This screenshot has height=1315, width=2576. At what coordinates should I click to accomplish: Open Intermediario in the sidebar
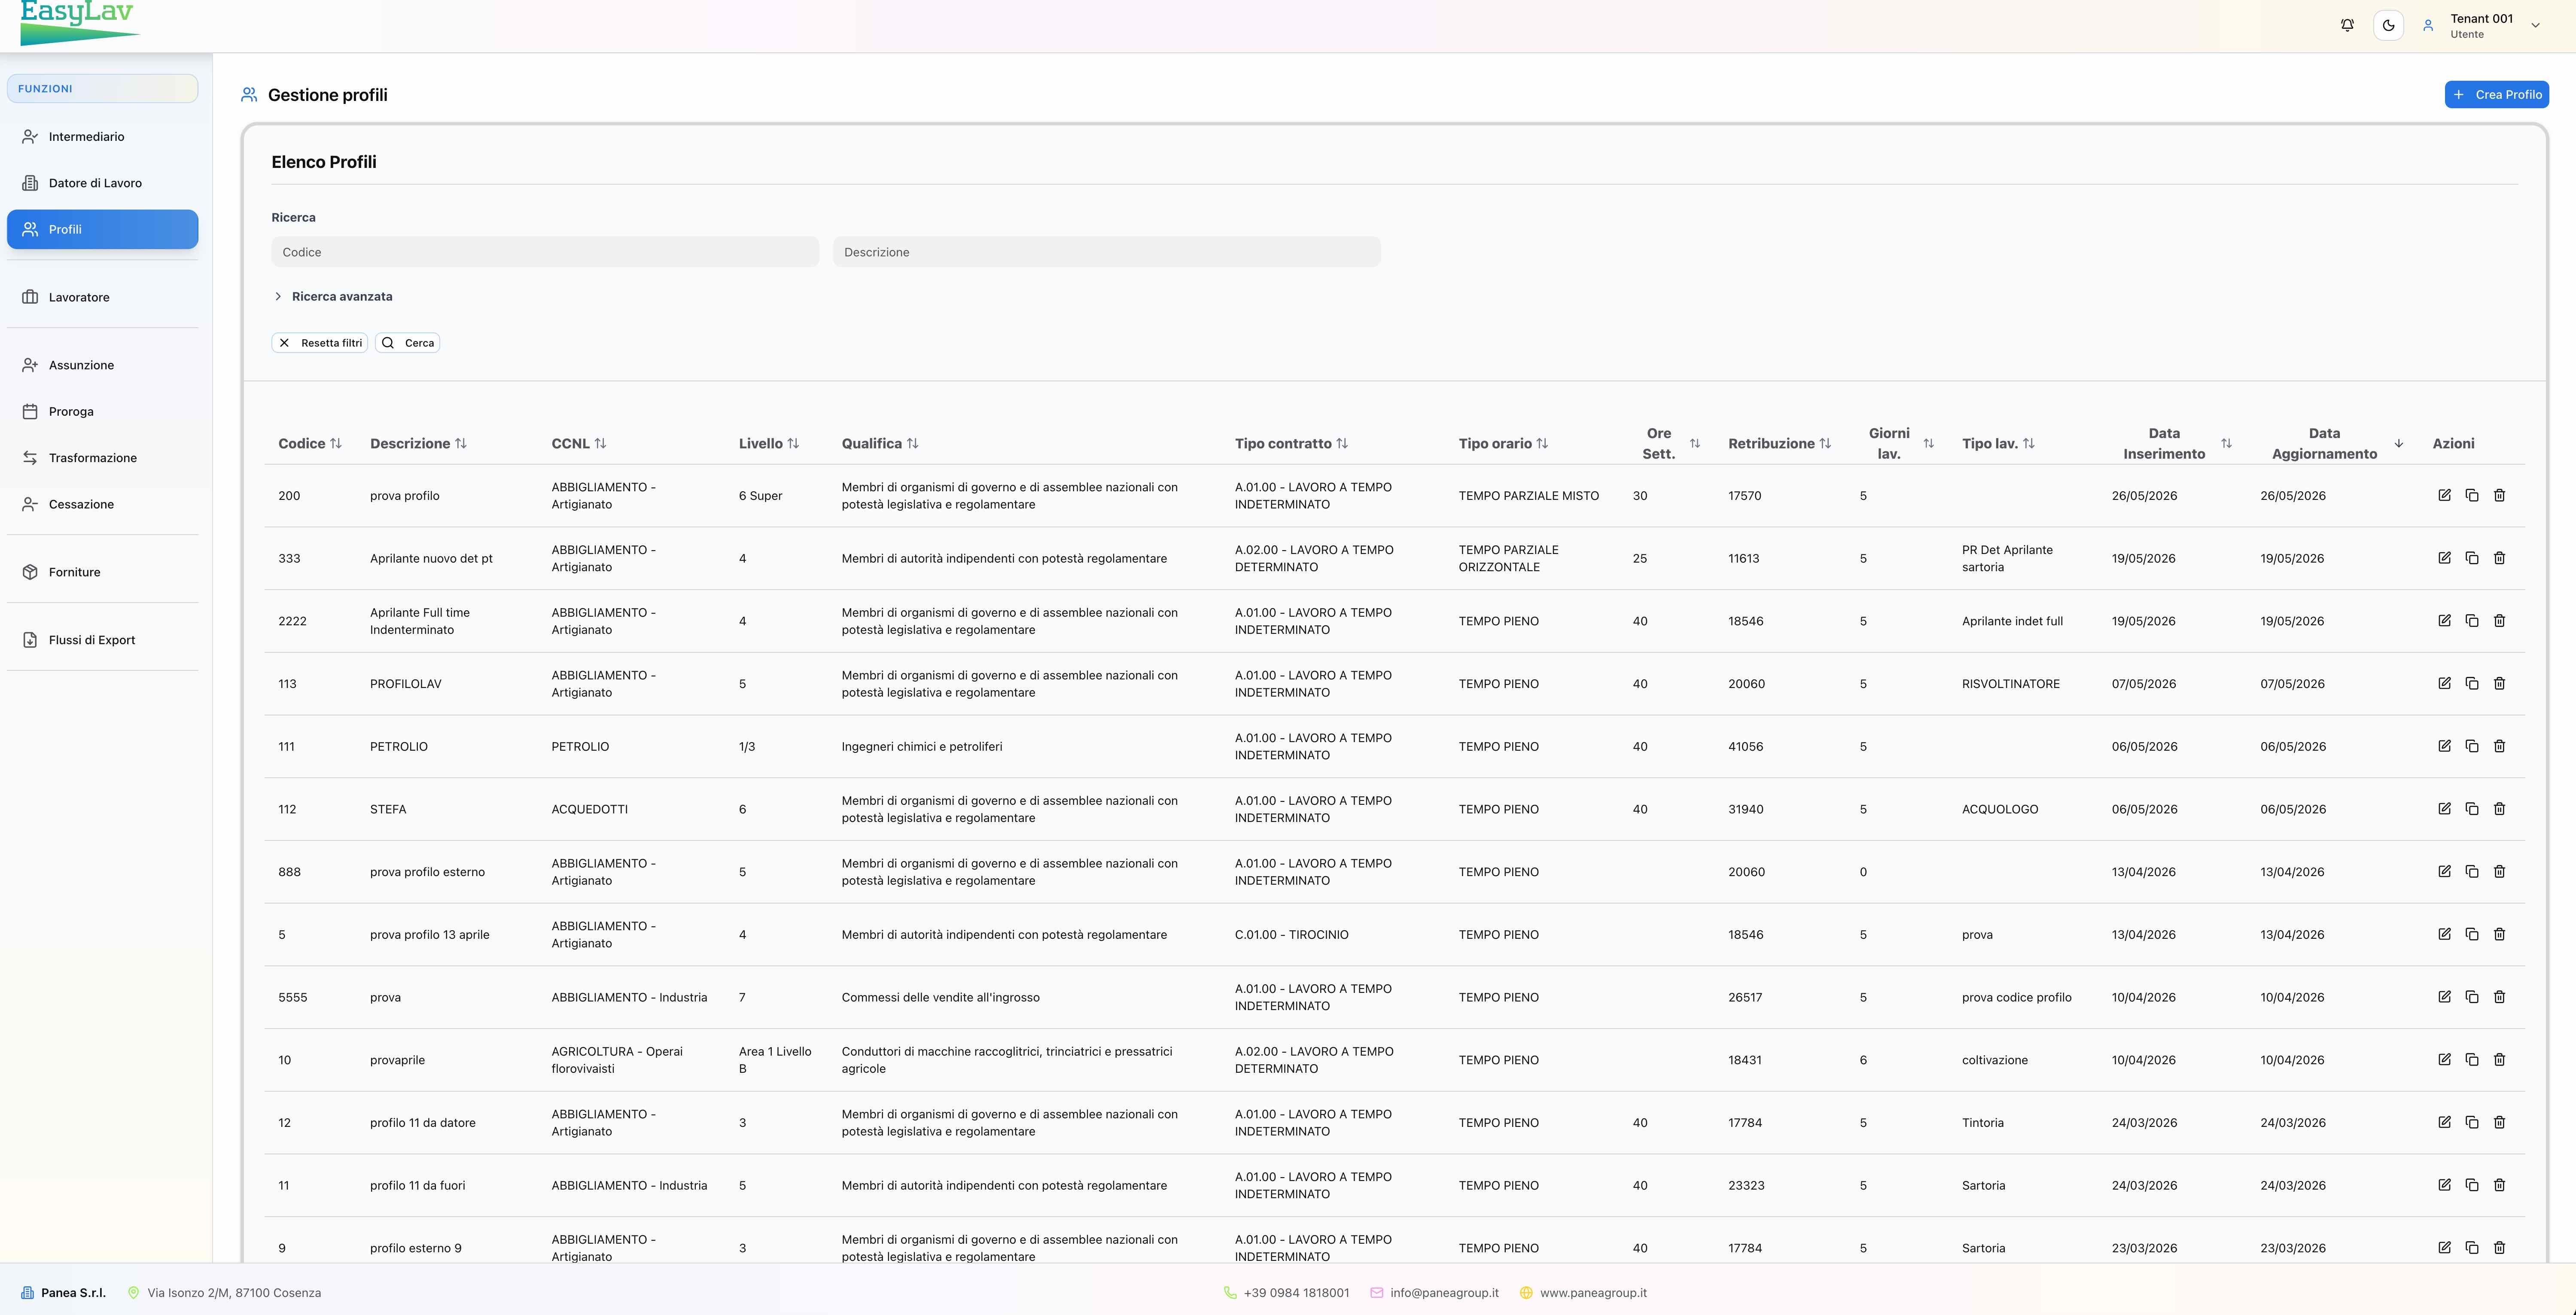coord(102,137)
